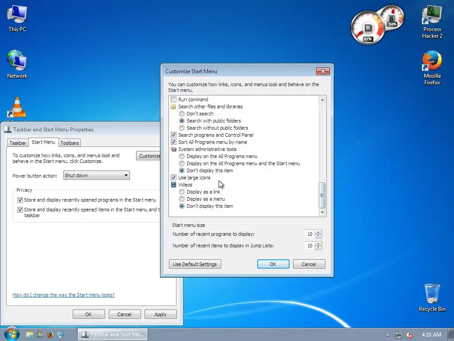The width and height of the screenshot is (454, 341).
Task: Click the Videos category icon
Action: (x=173, y=185)
